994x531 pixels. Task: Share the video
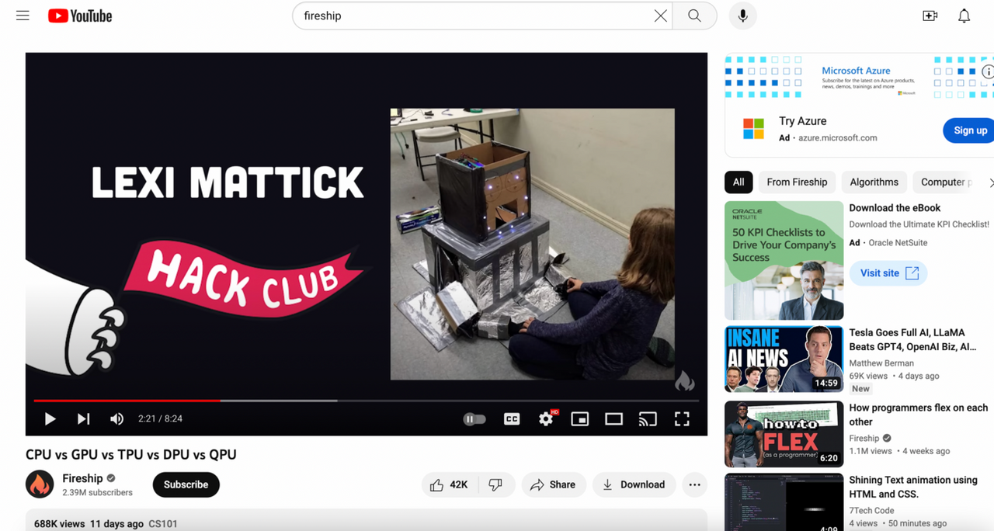click(553, 484)
